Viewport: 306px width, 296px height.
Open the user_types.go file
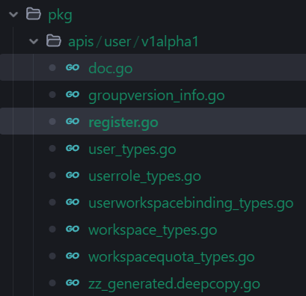(x=132, y=149)
